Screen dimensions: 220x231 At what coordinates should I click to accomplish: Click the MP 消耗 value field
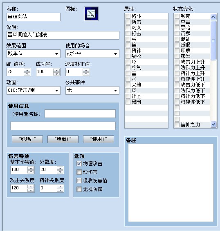coord(16,72)
